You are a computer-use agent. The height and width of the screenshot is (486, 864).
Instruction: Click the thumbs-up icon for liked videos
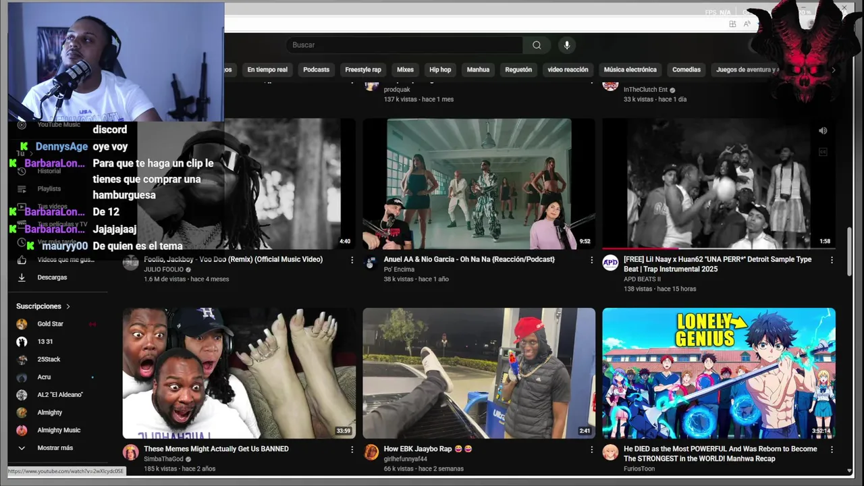22,260
